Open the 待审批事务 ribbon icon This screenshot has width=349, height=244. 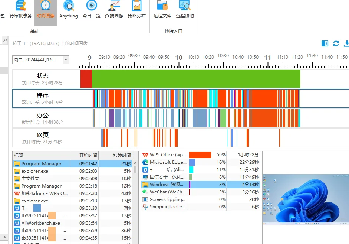click(x=21, y=10)
